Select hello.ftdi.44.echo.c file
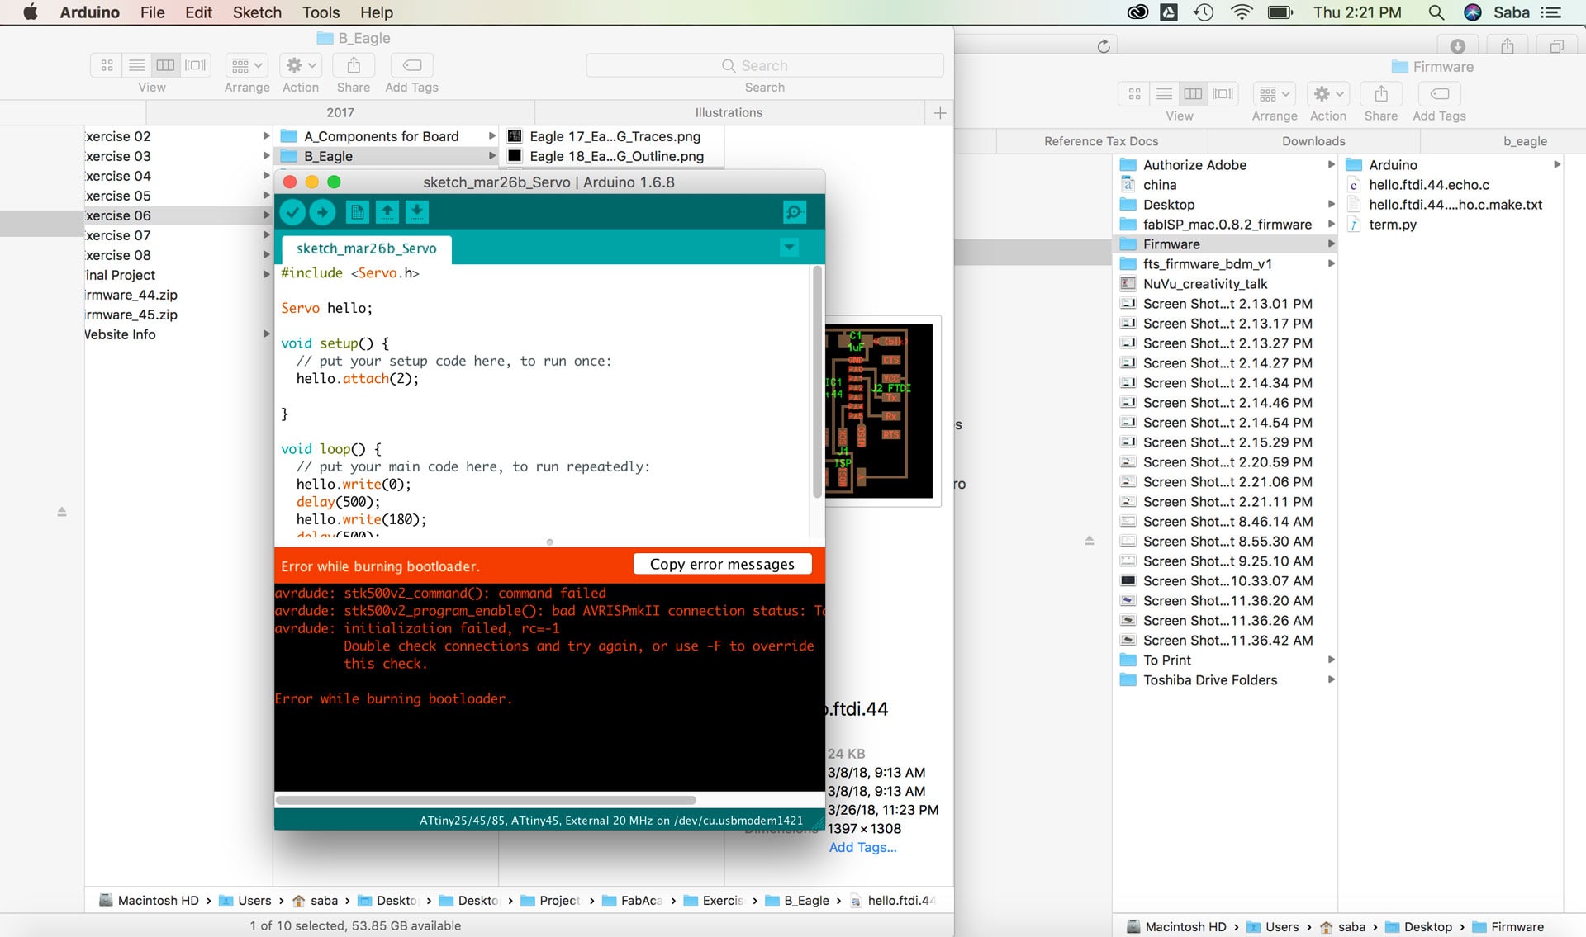This screenshot has width=1586, height=937. (1428, 185)
